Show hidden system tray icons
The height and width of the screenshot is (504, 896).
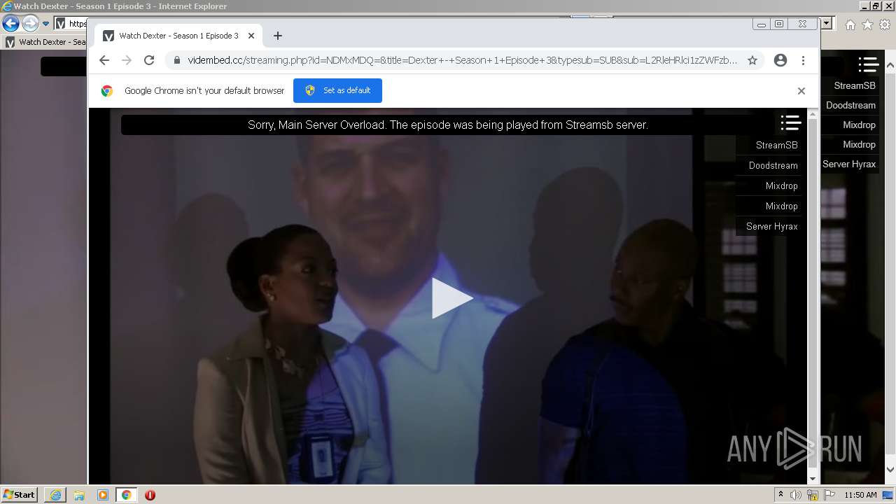[780, 495]
